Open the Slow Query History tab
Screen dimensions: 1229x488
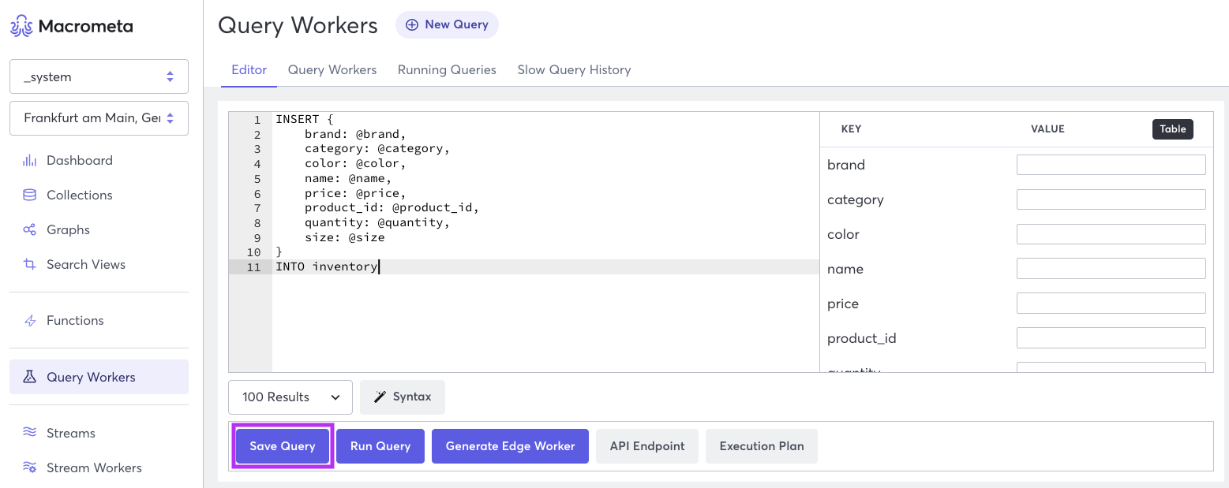point(574,69)
